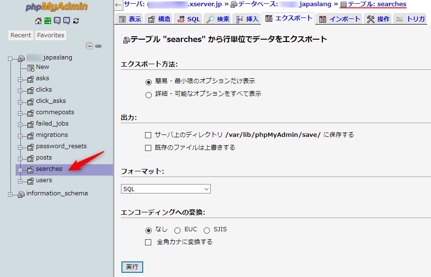Check the 全角カナに変換する checkbox

148,243
